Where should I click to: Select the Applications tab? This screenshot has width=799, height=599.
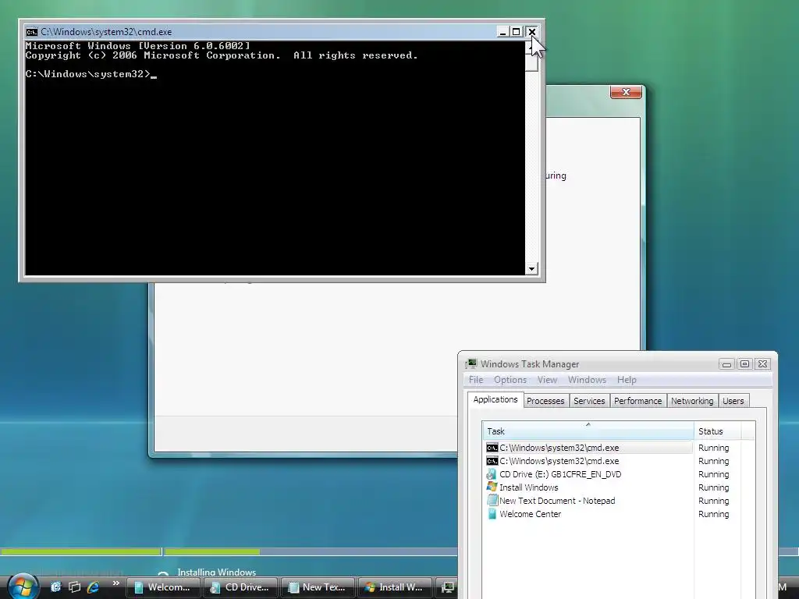[x=495, y=399]
